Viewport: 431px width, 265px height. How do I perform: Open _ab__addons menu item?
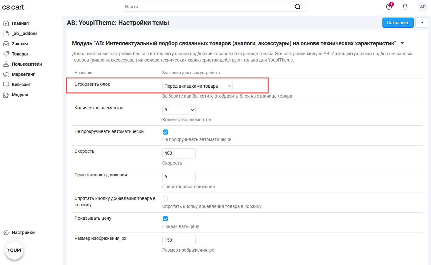click(25, 33)
